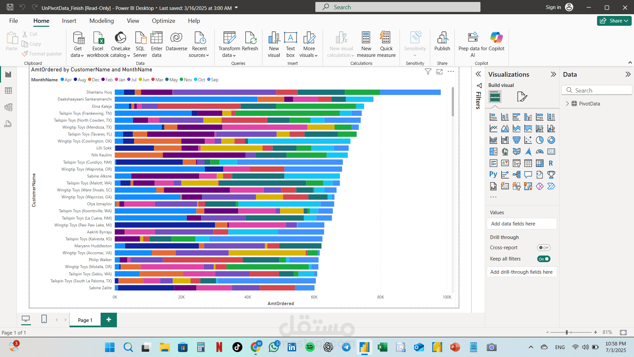Click the Undo button in title bar
Image resolution: width=634 pixels, height=357 pixels.
tap(22, 7)
